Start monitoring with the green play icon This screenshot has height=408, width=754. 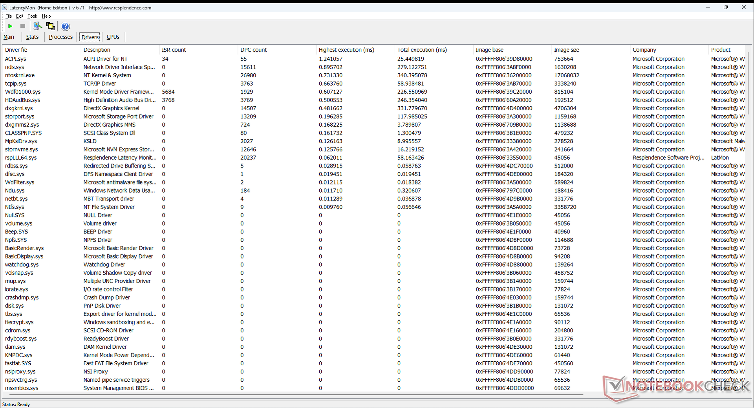pos(11,26)
